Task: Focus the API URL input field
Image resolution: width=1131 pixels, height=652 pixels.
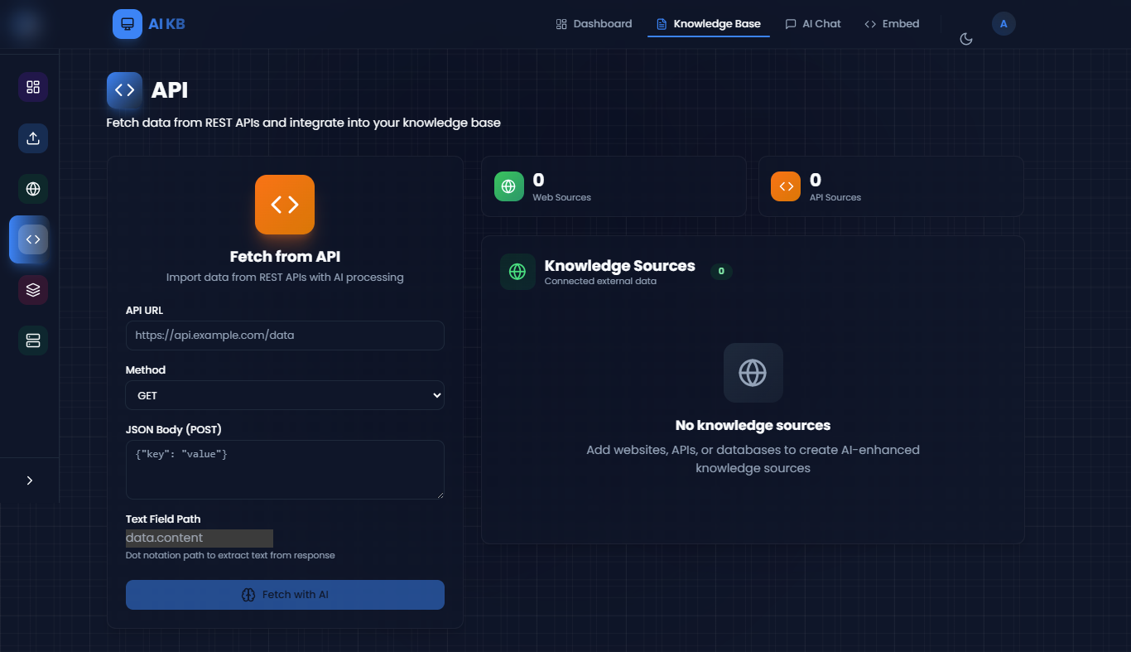Action: (285, 336)
